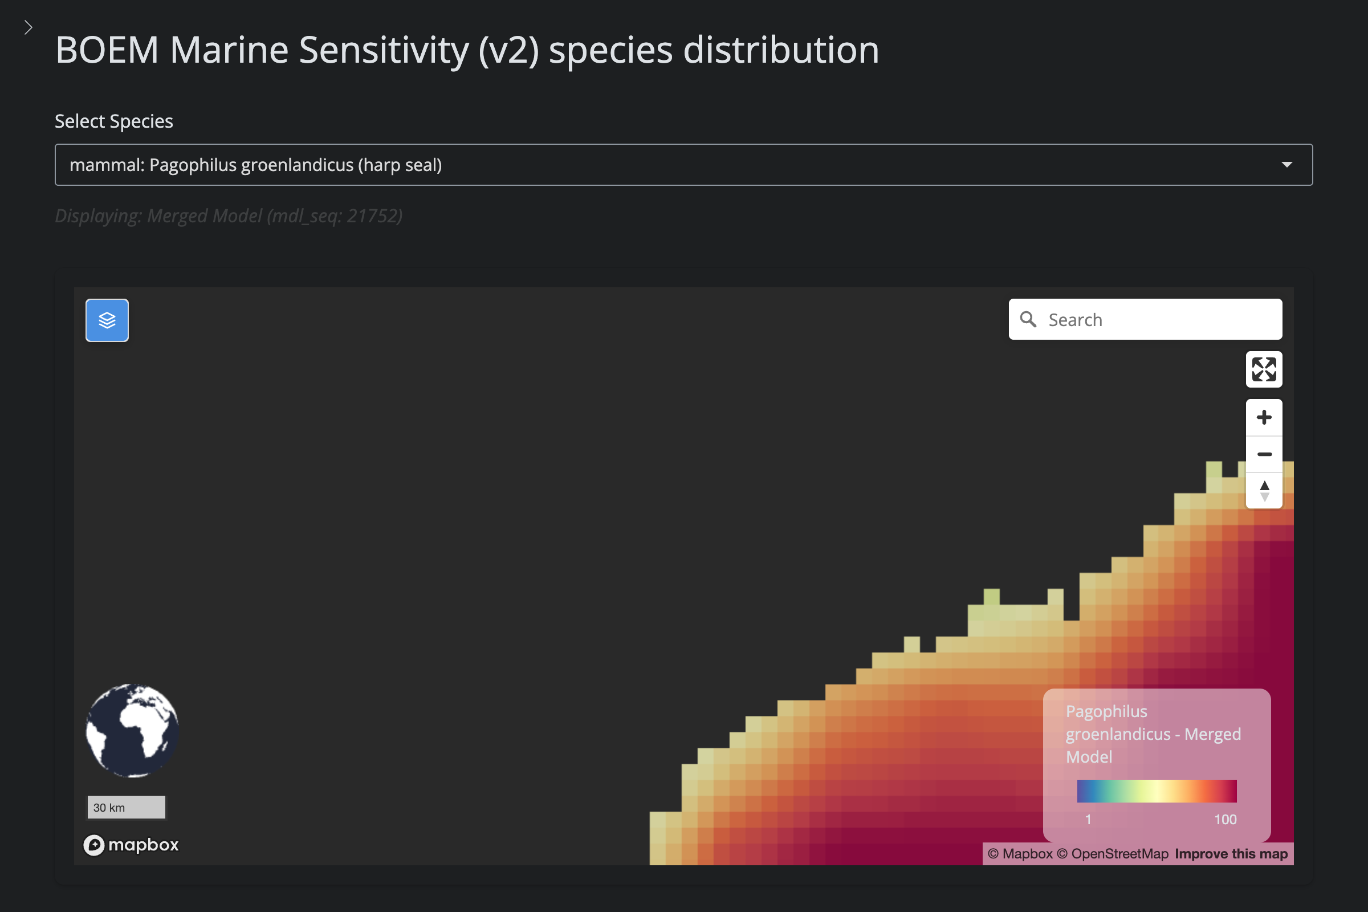The height and width of the screenshot is (912, 1368).
Task: Click the legend color gradient bar
Action: 1157,791
